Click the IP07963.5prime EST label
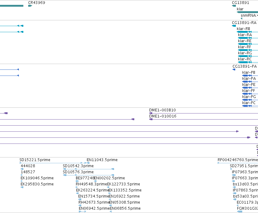The width and height of the screenshot is (258, 213). pyautogui.click(x=245, y=172)
